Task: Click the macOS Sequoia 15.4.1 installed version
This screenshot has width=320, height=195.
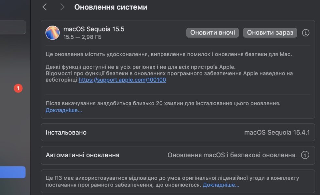Action: (x=277, y=133)
